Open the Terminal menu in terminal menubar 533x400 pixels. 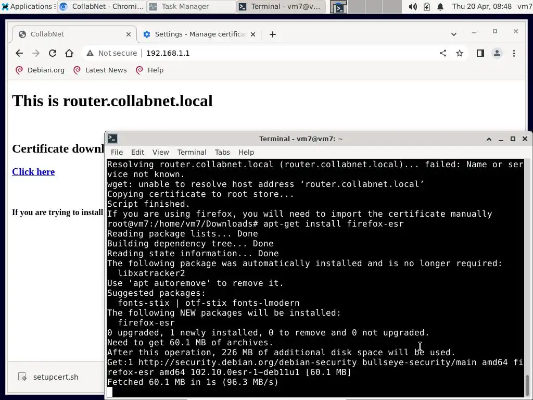(192, 153)
